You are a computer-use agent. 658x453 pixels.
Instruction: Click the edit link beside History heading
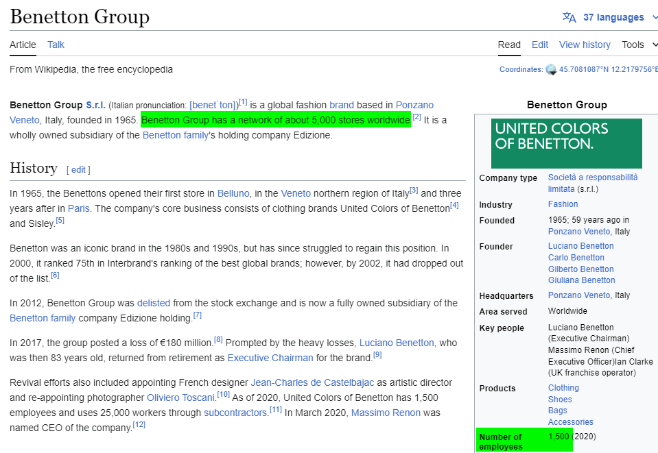[78, 170]
